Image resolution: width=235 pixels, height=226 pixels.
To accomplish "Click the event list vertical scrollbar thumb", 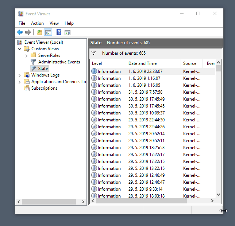I will (x=218, y=69).
